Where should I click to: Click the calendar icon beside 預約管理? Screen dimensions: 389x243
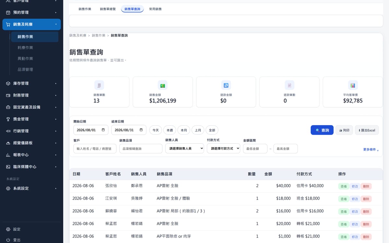tap(8, 12)
